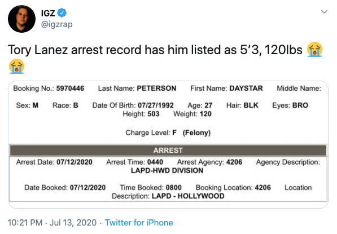337x234 pixels.
Task: Click the Height 503 value in record
Action: click(141, 114)
